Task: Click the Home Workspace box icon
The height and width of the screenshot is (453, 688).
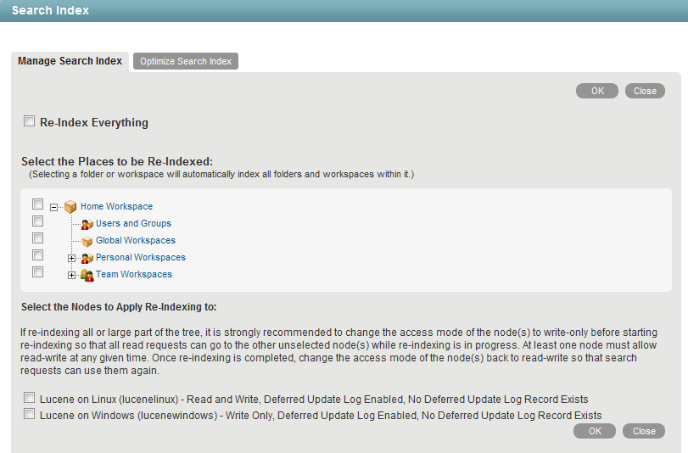Action: (x=70, y=206)
